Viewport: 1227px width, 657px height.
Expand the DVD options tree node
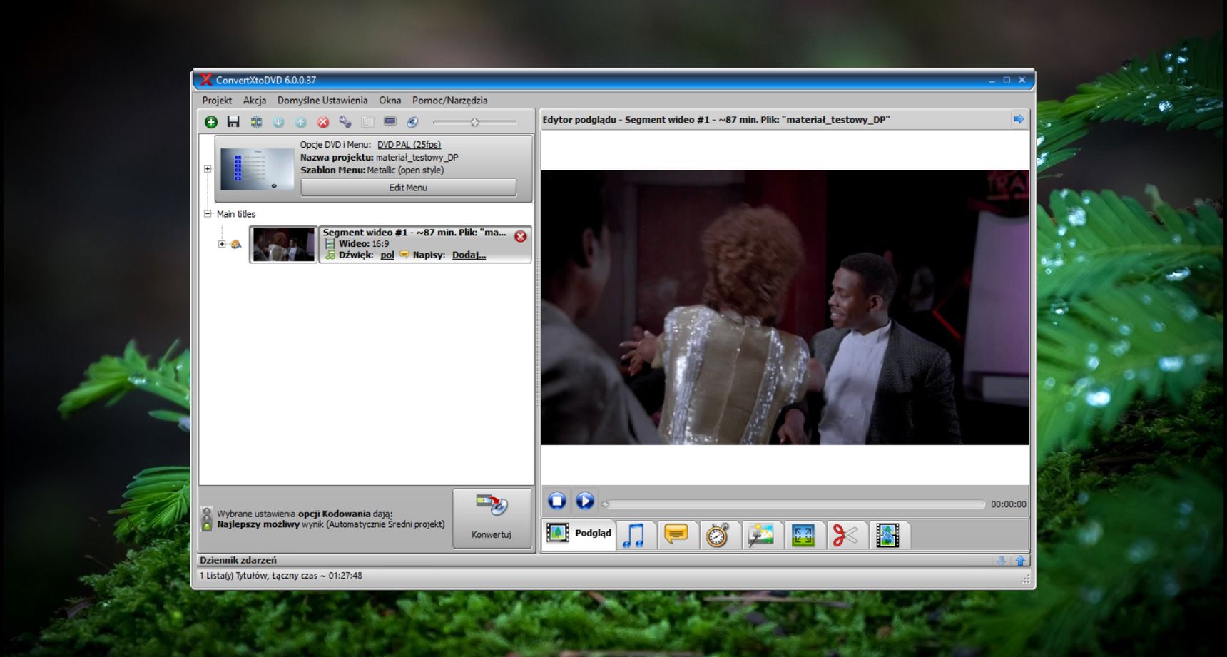point(208,169)
